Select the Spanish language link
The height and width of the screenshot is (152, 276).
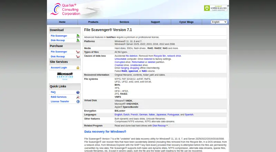click(189, 115)
